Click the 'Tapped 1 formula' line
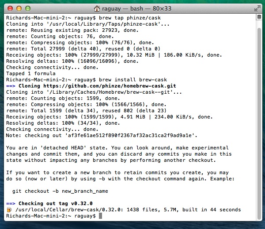Screen dimensions: 265x229 [x=31, y=73]
